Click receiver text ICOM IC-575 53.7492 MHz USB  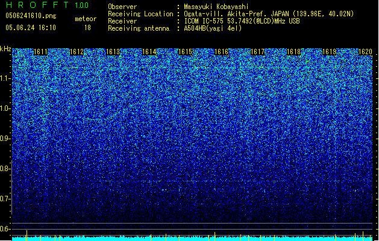coord(242,21)
